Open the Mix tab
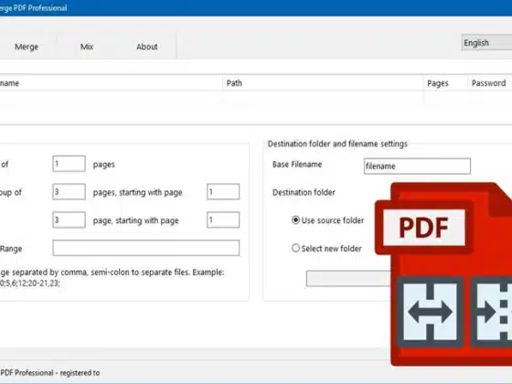 (x=87, y=47)
